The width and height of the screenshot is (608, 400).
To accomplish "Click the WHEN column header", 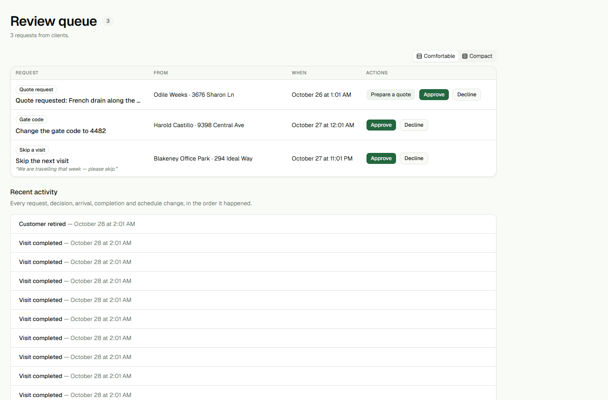I will coord(299,73).
